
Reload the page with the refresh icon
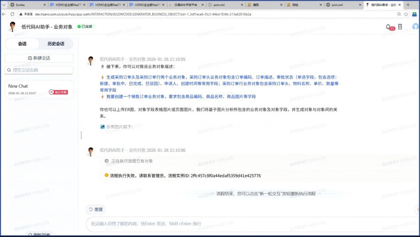(x=12, y=14)
